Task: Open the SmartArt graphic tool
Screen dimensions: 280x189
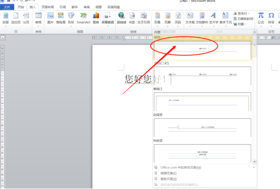Action: 83,18
